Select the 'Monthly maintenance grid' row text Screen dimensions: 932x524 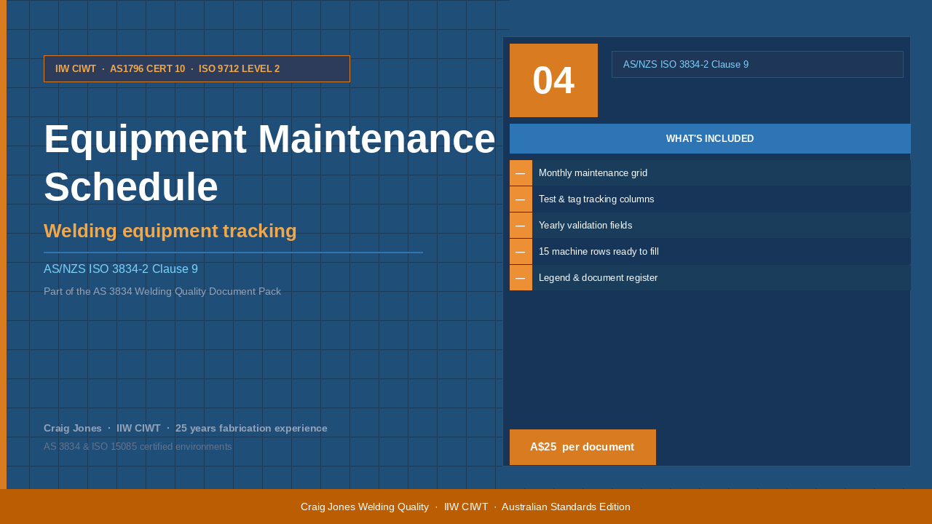pos(593,173)
